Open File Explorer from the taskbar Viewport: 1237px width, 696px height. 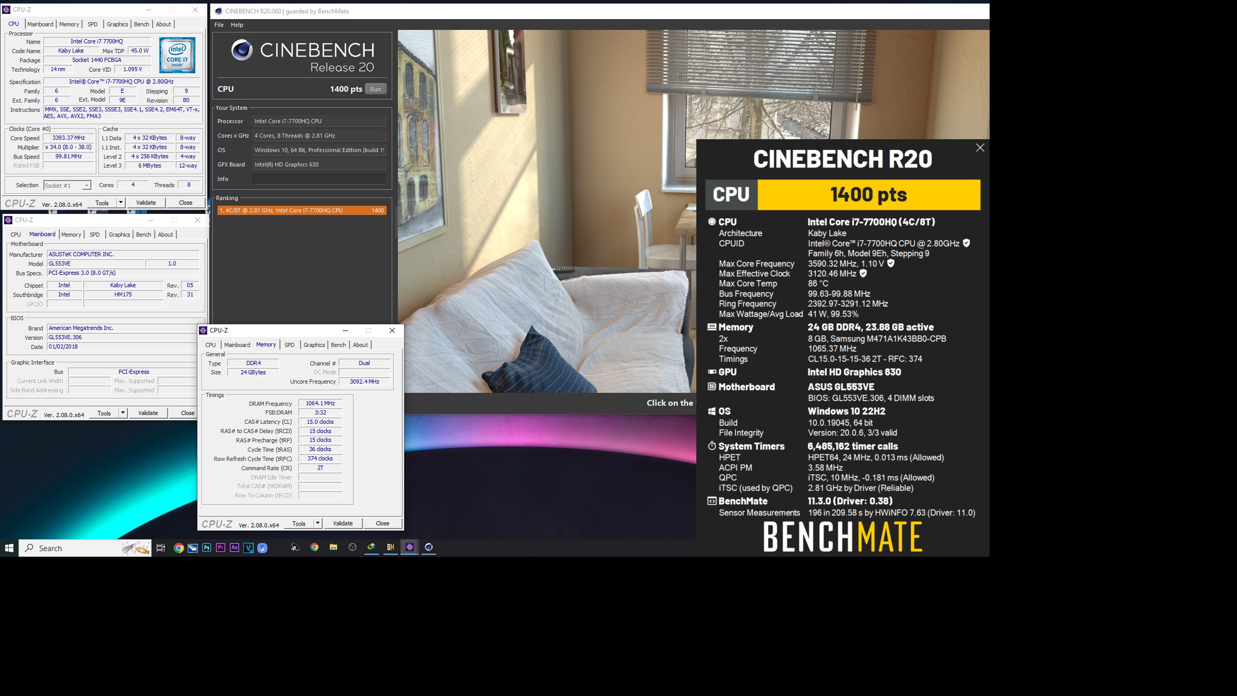[x=333, y=548]
